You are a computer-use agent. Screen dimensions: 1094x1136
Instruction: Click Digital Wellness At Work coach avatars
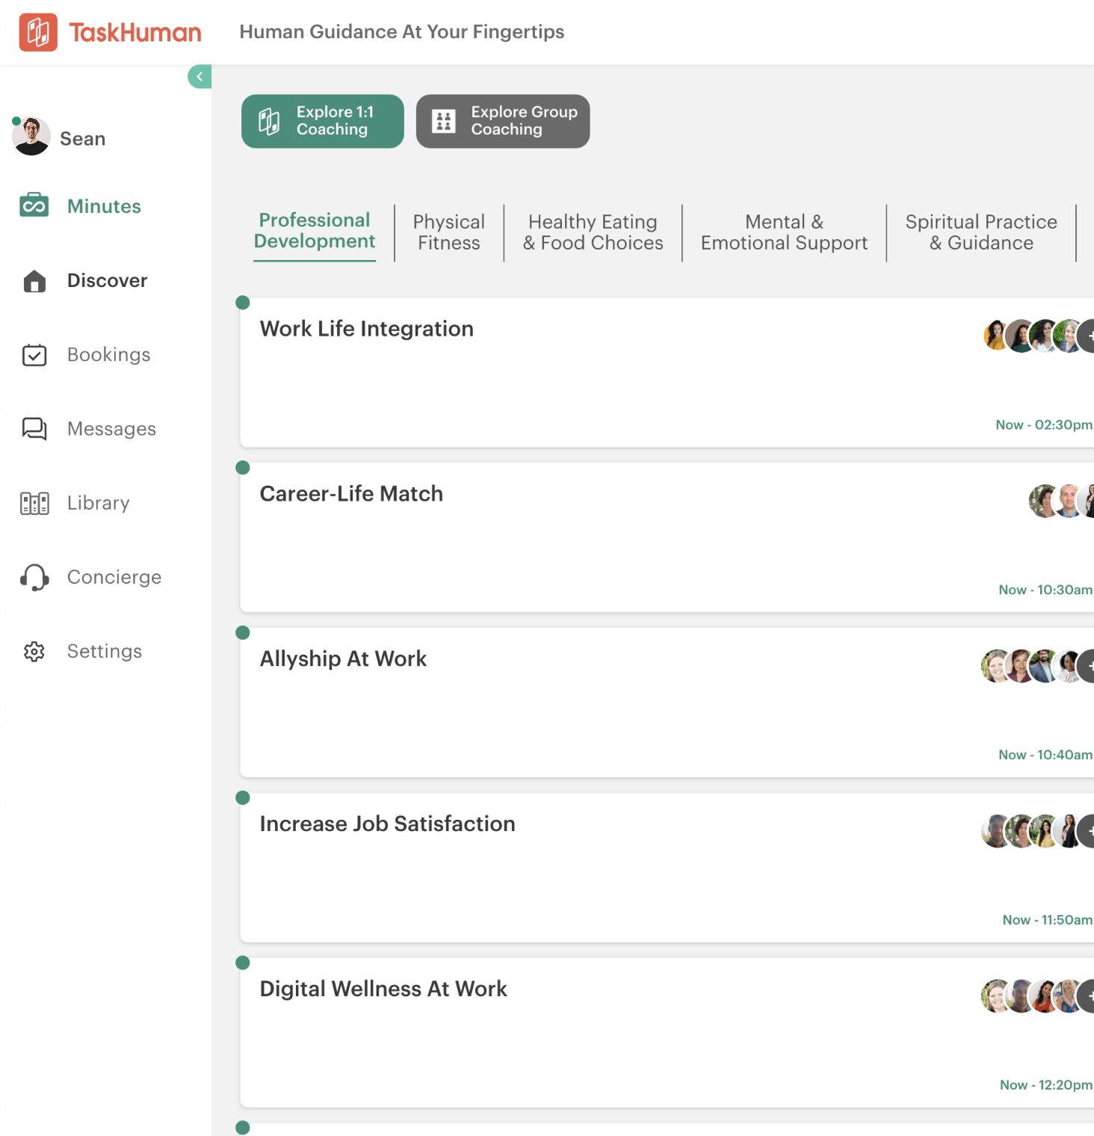(1036, 996)
